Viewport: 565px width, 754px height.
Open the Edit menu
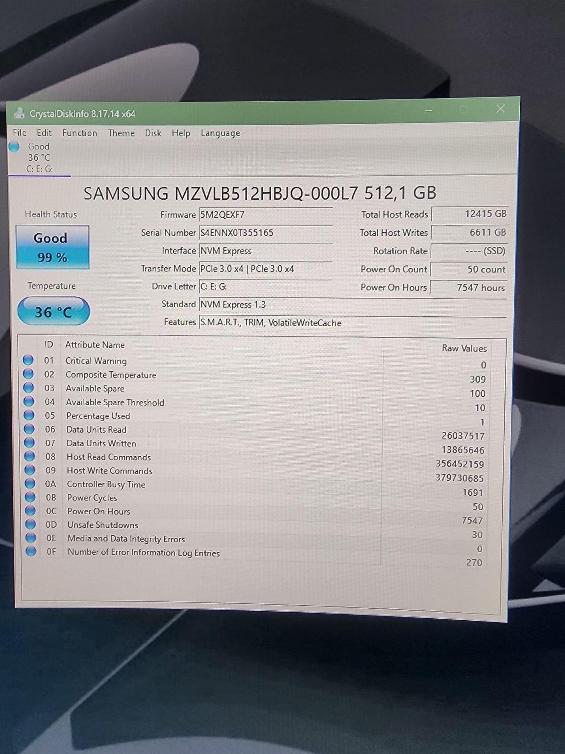(x=44, y=133)
